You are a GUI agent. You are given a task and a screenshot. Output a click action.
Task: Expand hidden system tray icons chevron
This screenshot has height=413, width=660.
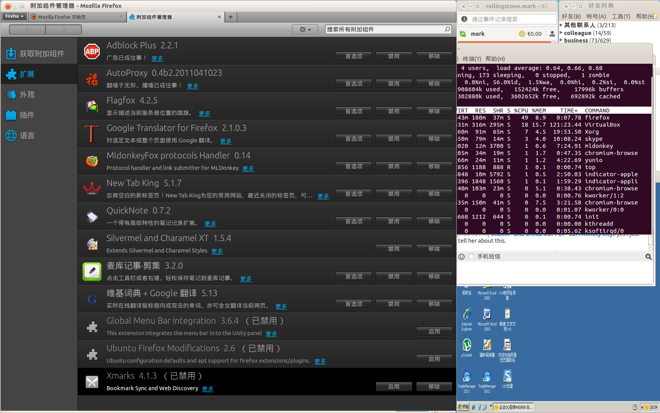point(642,407)
